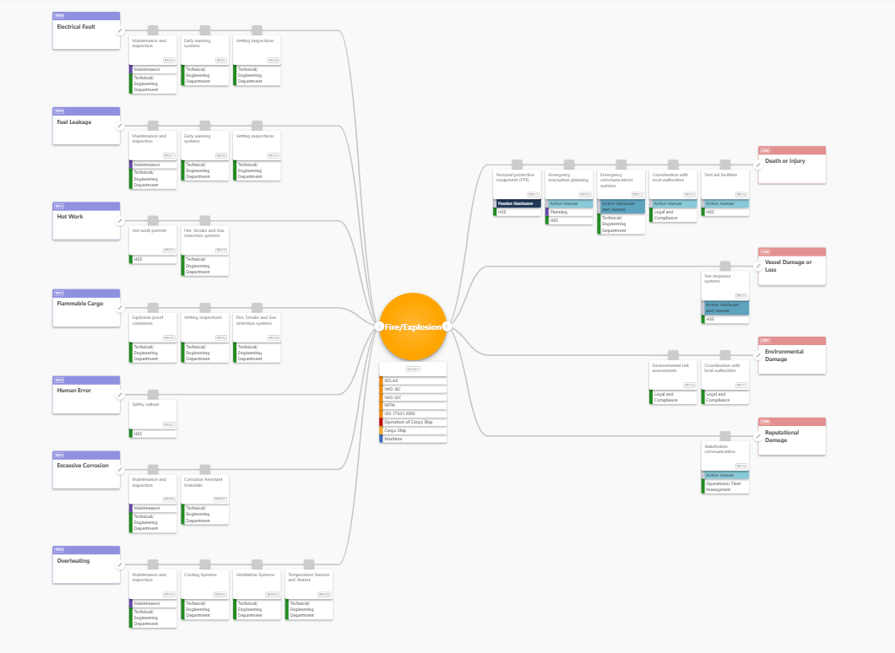Click the collapse icon beside Hot Work threat
The height and width of the screenshot is (653, 895).
point(121,221)
